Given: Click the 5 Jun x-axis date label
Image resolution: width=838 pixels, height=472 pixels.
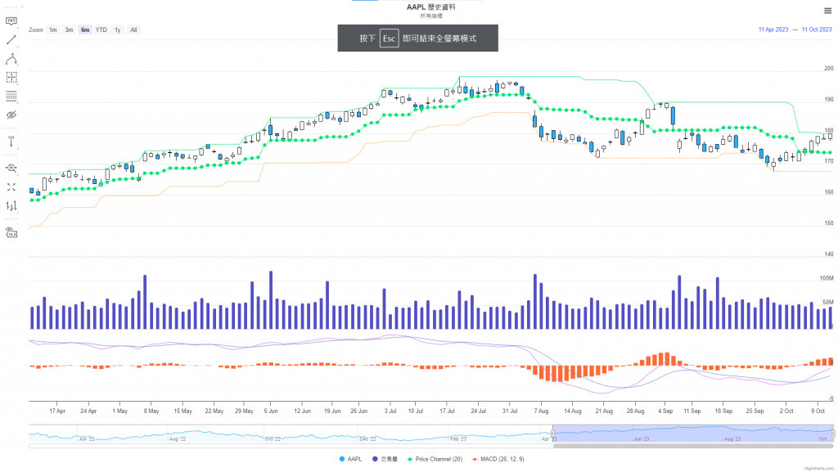Looking at the screenshot, I should pos(270,411).
